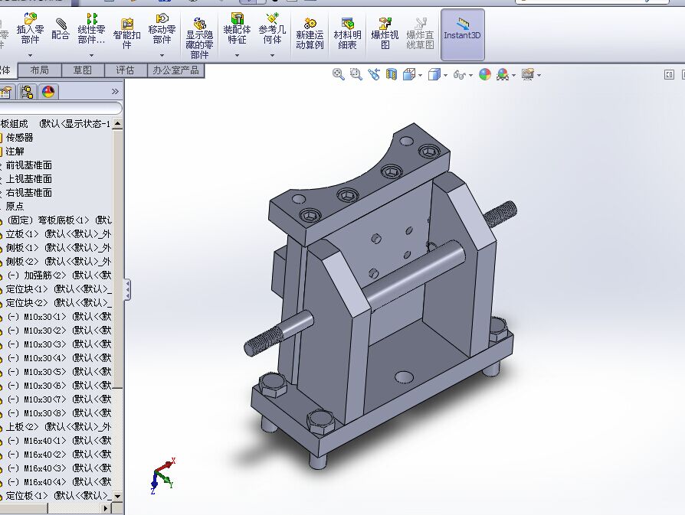This screenshot has height=515, width=685.
Task: Click feature tree scroll up arrow
Action: (x=117, y=124)
